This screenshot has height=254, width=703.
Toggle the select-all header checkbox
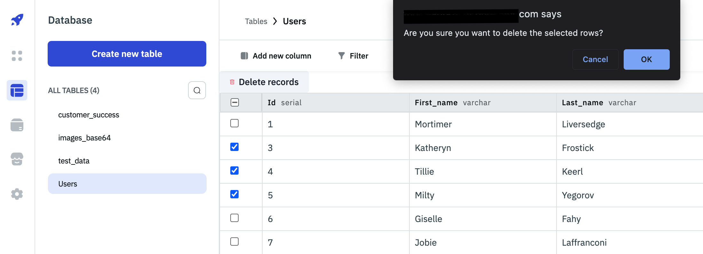[x=235, y=102]
